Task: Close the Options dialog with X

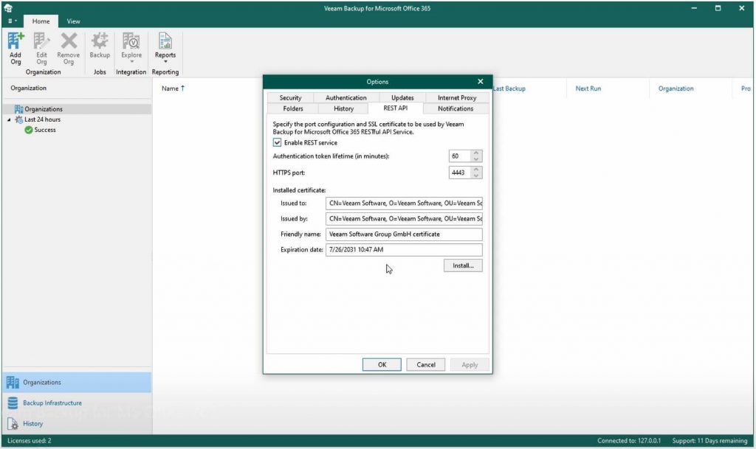Action: point(480,81)
